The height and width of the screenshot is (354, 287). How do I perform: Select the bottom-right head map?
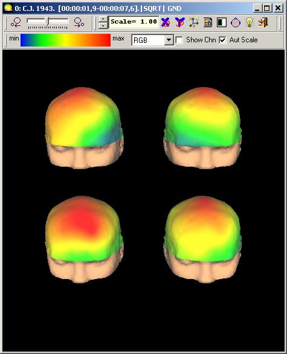coord(203,239)
